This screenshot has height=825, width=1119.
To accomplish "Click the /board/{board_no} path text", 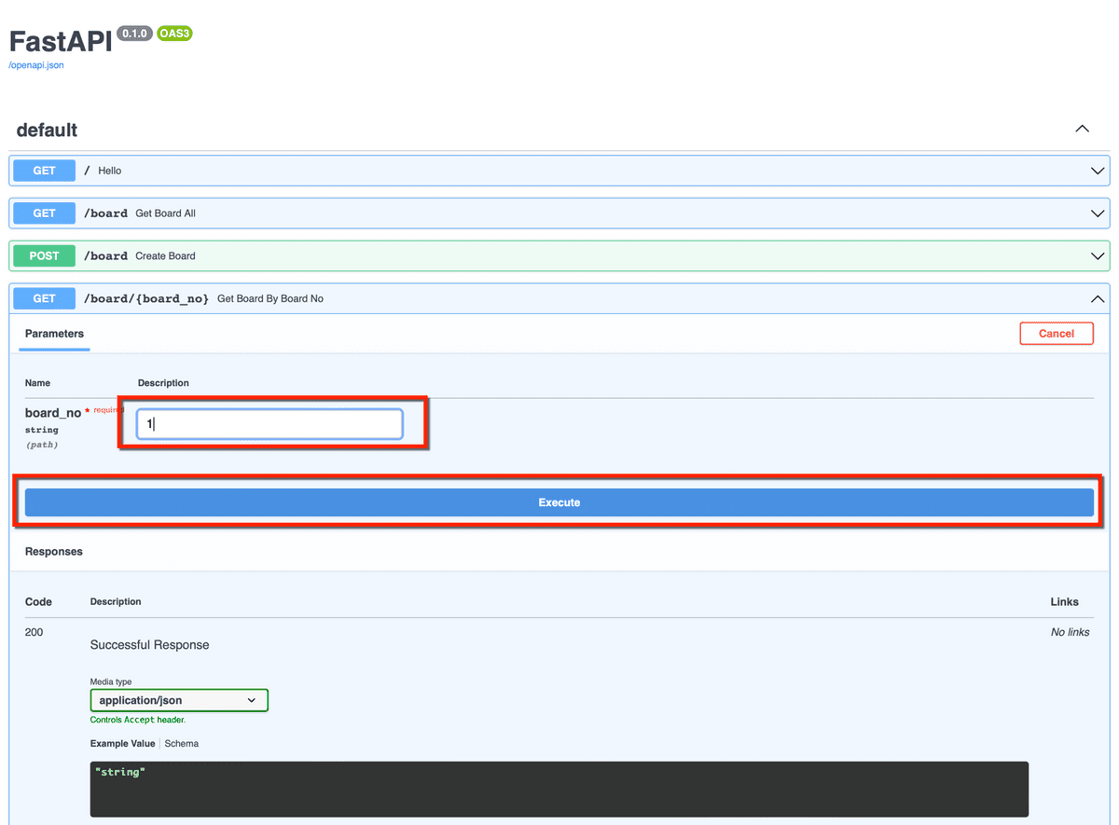I will click(146, 298).
